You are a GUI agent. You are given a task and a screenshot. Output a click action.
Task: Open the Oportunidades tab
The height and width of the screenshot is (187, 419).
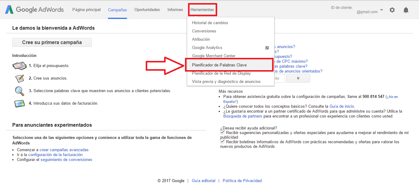coord(147,10)
